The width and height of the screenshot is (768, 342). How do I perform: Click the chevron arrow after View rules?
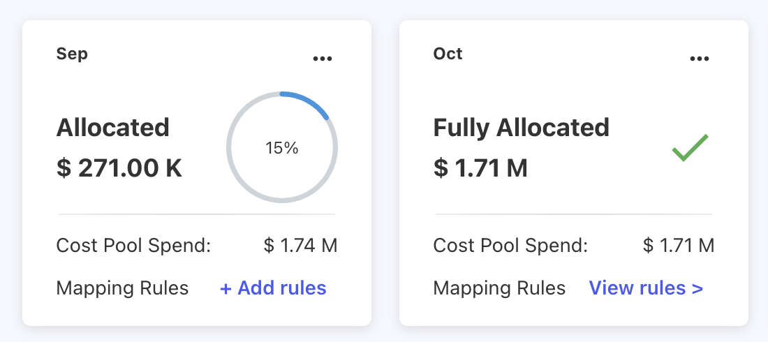coord(697,288)
